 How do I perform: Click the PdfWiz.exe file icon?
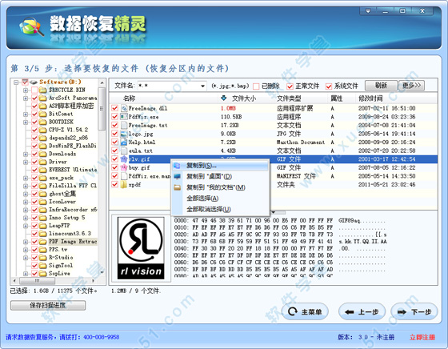coord(124,117)
